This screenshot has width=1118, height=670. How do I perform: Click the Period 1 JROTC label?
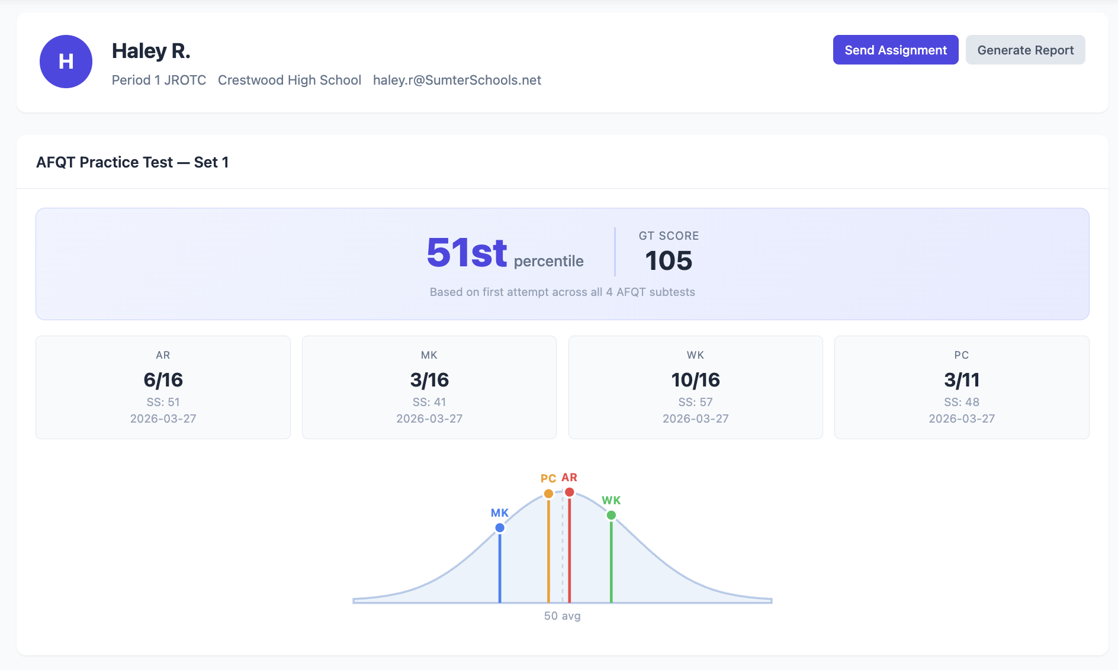pyautogui.click(x=159, y=80)
